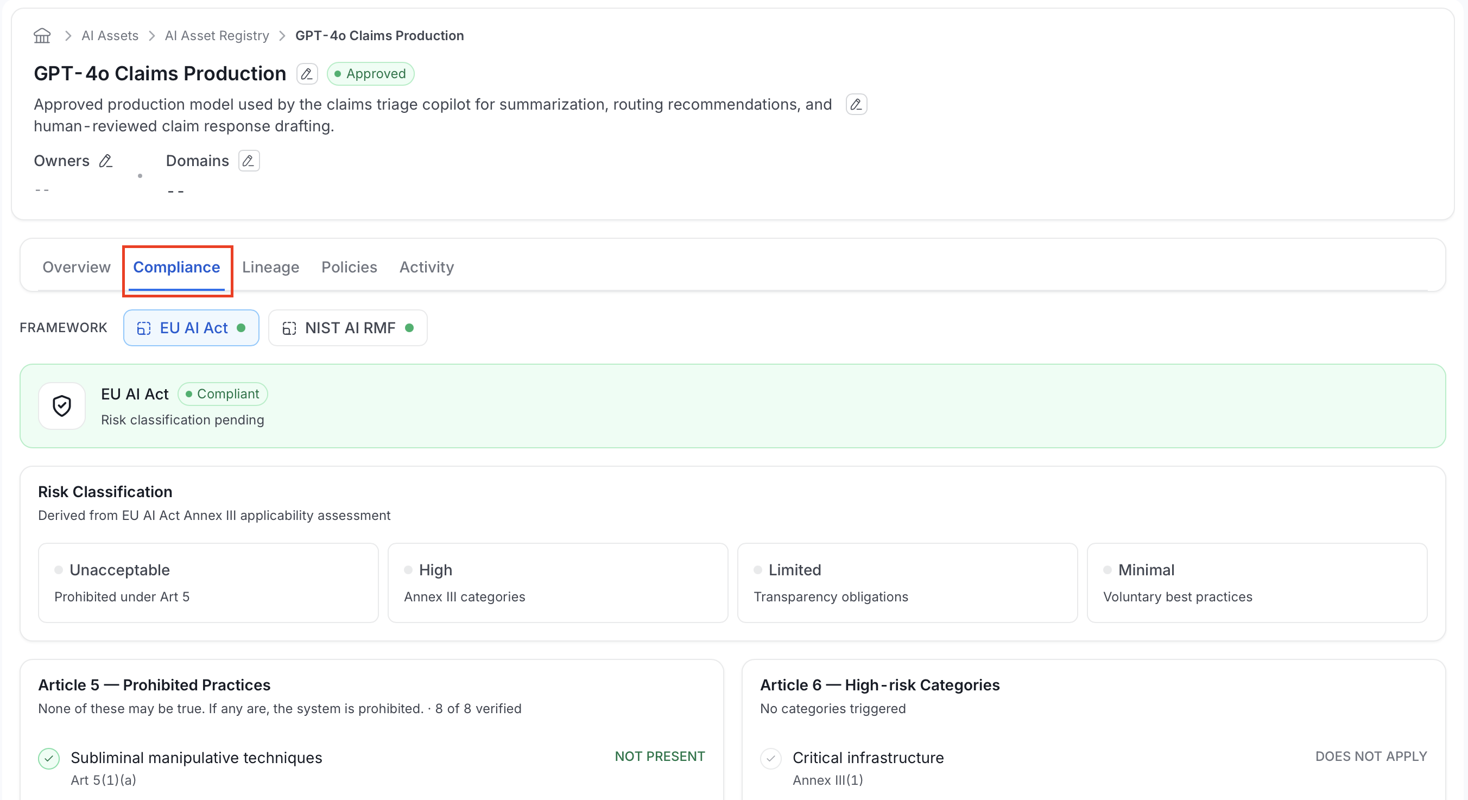This screenshot has width=1468, height=800.
Task: Select the High risk card
Action: pyautogui.click(x=558, y=583)
